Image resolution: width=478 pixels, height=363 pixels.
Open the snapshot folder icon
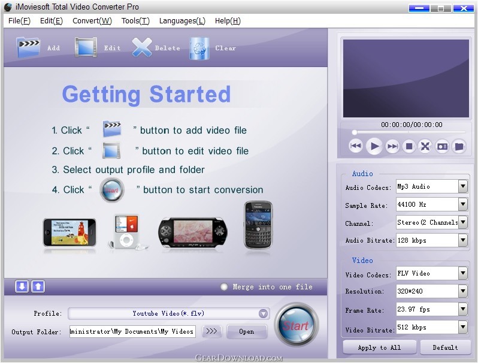459,147
